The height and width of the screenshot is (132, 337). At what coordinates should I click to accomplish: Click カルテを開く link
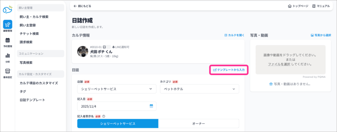234,35
